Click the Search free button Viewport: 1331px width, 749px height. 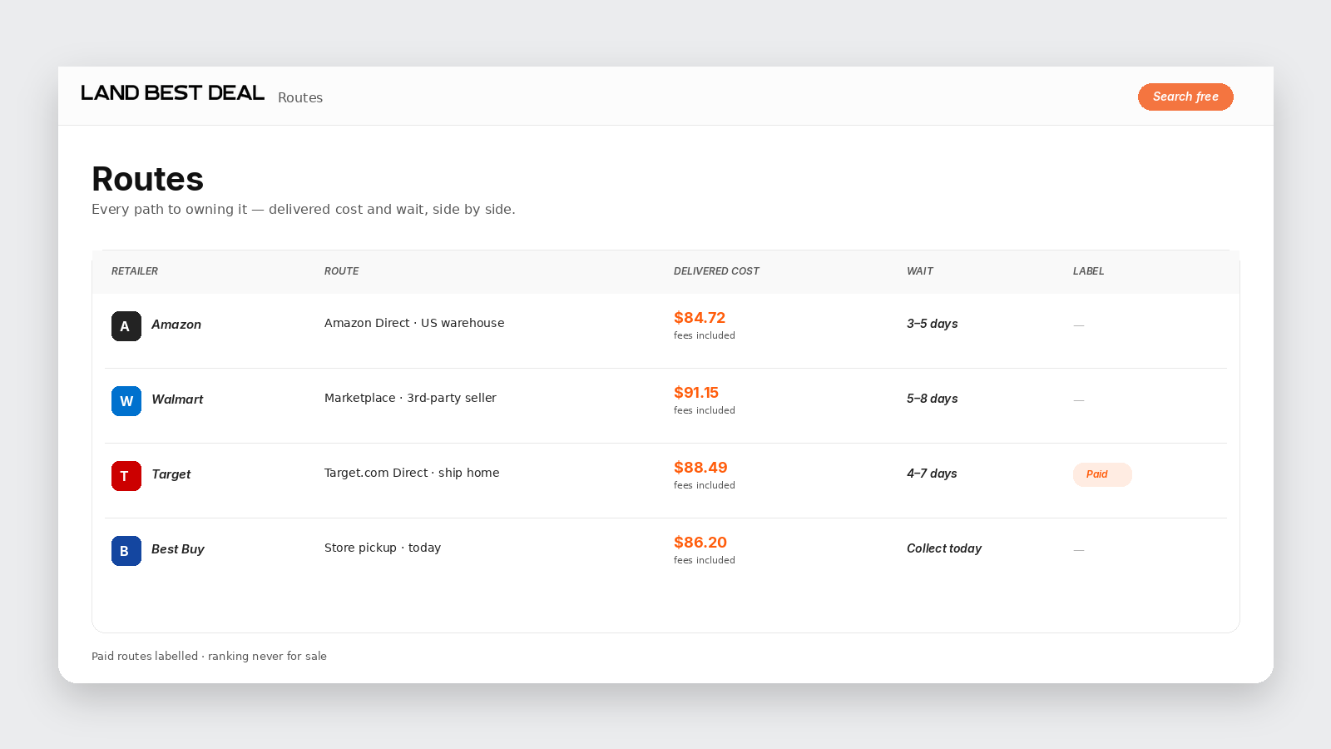tap(1185, 97)
